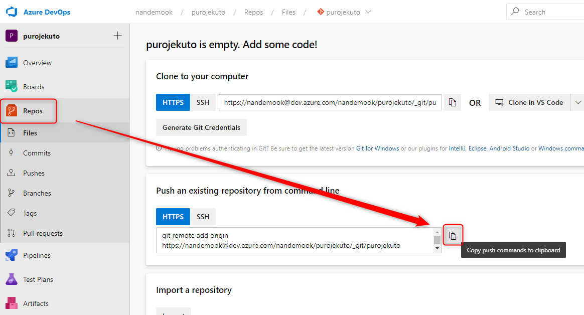Expand the purojekuto repository dropdown chevron

coord(368,12)
